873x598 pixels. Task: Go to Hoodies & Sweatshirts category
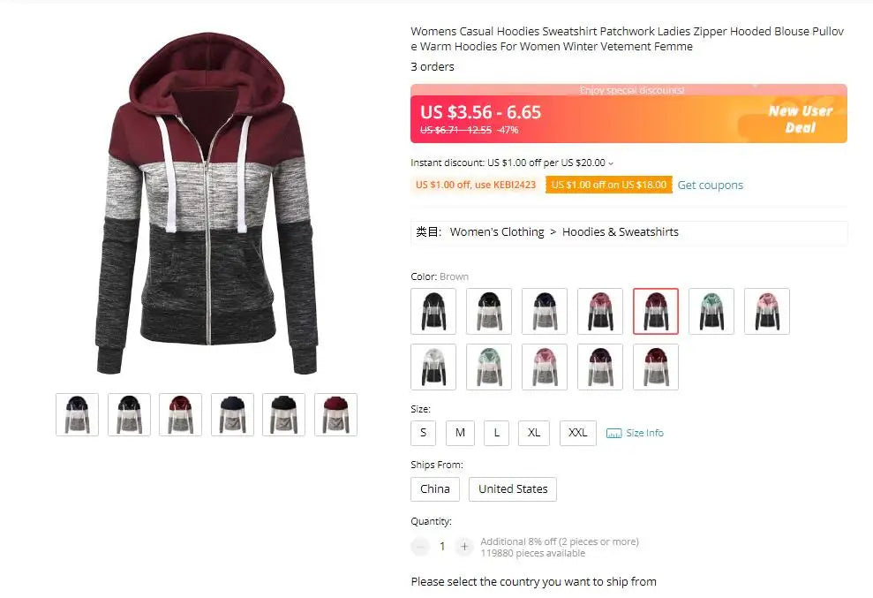pyautogui.click(x=621, y=231)
